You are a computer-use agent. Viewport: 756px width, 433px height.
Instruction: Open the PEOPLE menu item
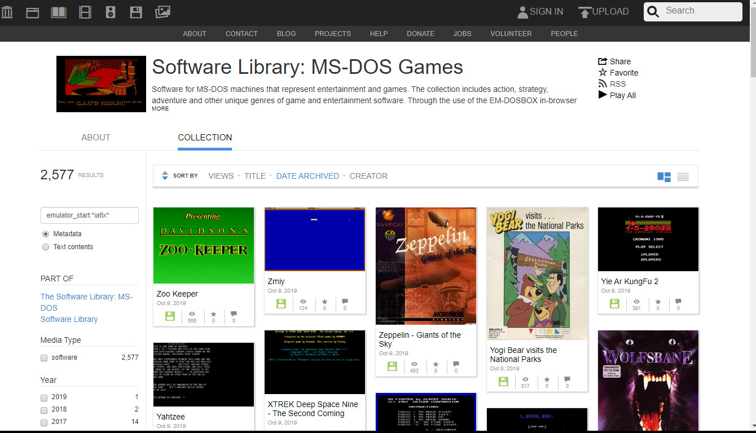[564, 34]
